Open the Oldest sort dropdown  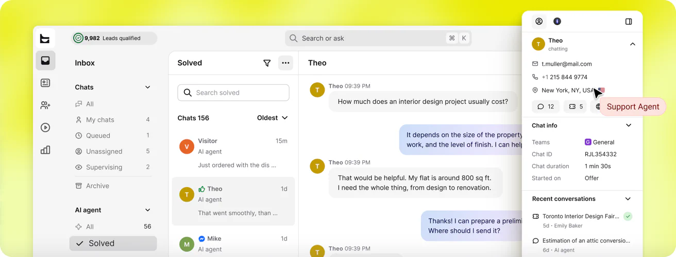(x=273, y=118)
